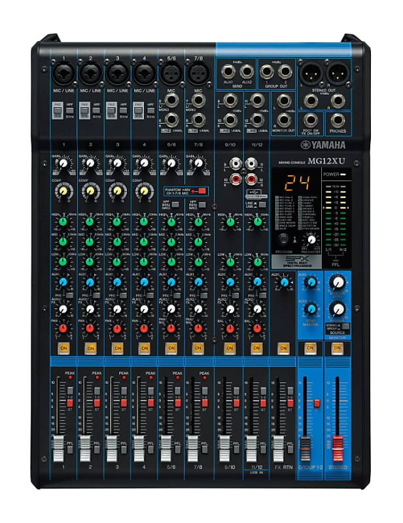Click the STEREO OUT R XLR connector
This screenshot has height=523, width=403.
338,73
